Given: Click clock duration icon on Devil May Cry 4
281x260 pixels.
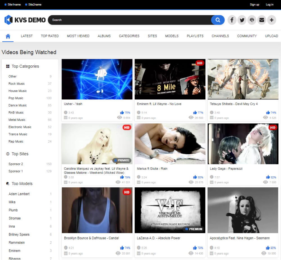Looking at the screenshot, I should point(212,112).
